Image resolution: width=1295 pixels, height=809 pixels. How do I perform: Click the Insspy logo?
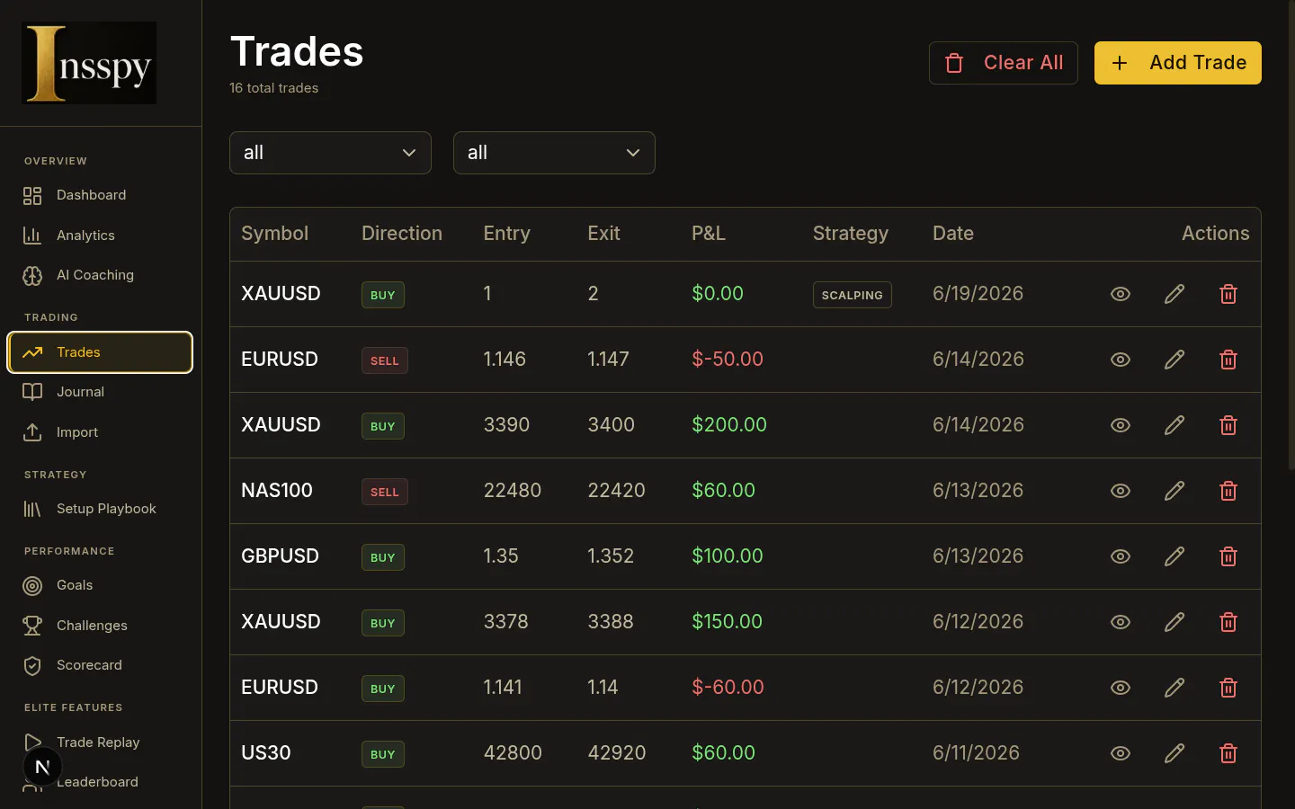[89, 63]
